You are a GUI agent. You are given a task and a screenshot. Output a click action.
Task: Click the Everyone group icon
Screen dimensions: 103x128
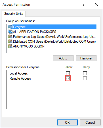tap(10, 27)
